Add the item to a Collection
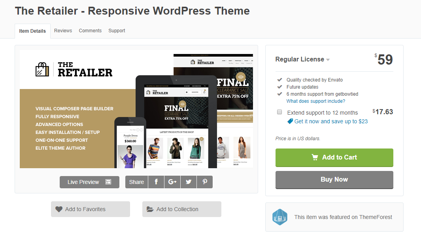 click(182, 209)
